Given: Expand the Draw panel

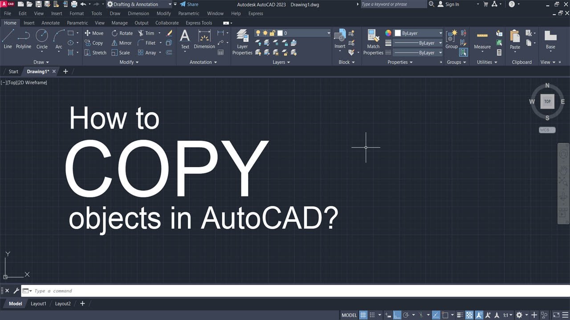Looking at the screenshot, I should [x=41, y=62].
